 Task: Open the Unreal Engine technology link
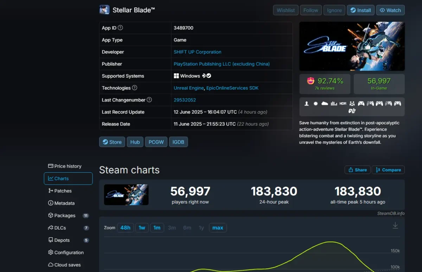(x=188, y=88)
